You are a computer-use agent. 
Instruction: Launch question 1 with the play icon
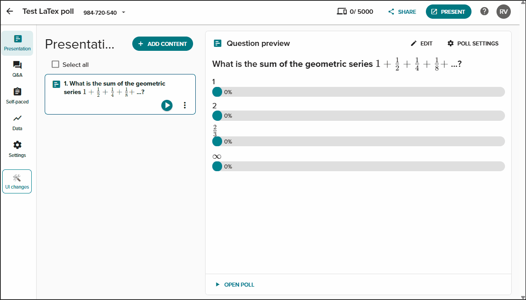click(x=167, y=105)
